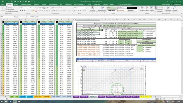This screenshot has width=183, height=103.
Task: Copy the selection with Копировать
Action: 10,9
